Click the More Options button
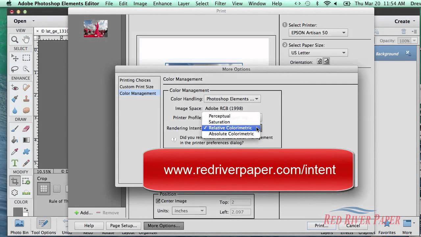Image resolution: width=421 pixels, height=237 pixels. click(x=163, y=225)
